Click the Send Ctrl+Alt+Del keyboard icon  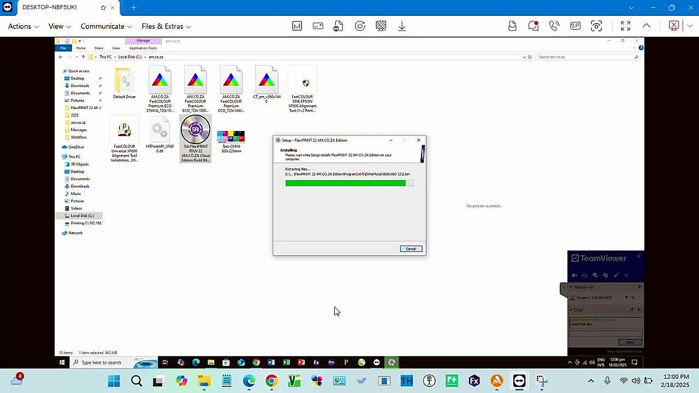(318, 26)
